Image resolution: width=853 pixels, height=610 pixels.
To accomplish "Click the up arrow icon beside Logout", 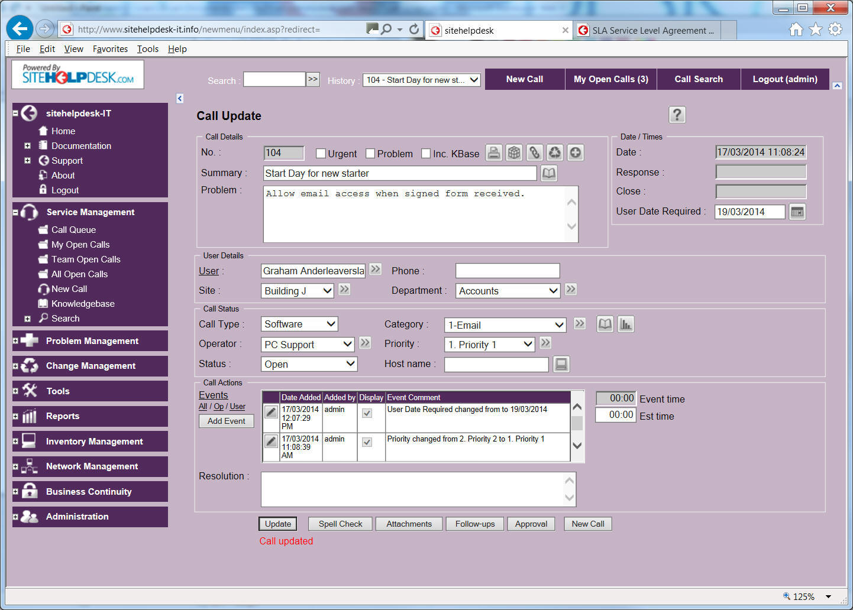I will coord(837,86).
